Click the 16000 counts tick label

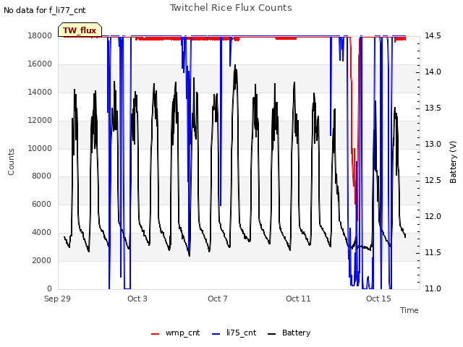click(40, 64)
